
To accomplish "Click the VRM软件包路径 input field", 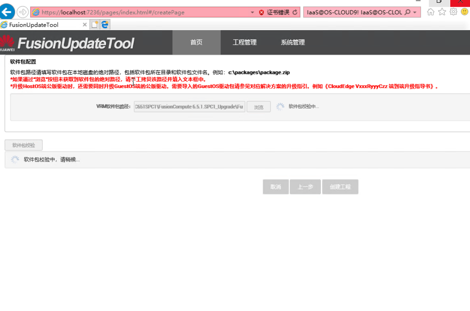I will coord(189,106).
